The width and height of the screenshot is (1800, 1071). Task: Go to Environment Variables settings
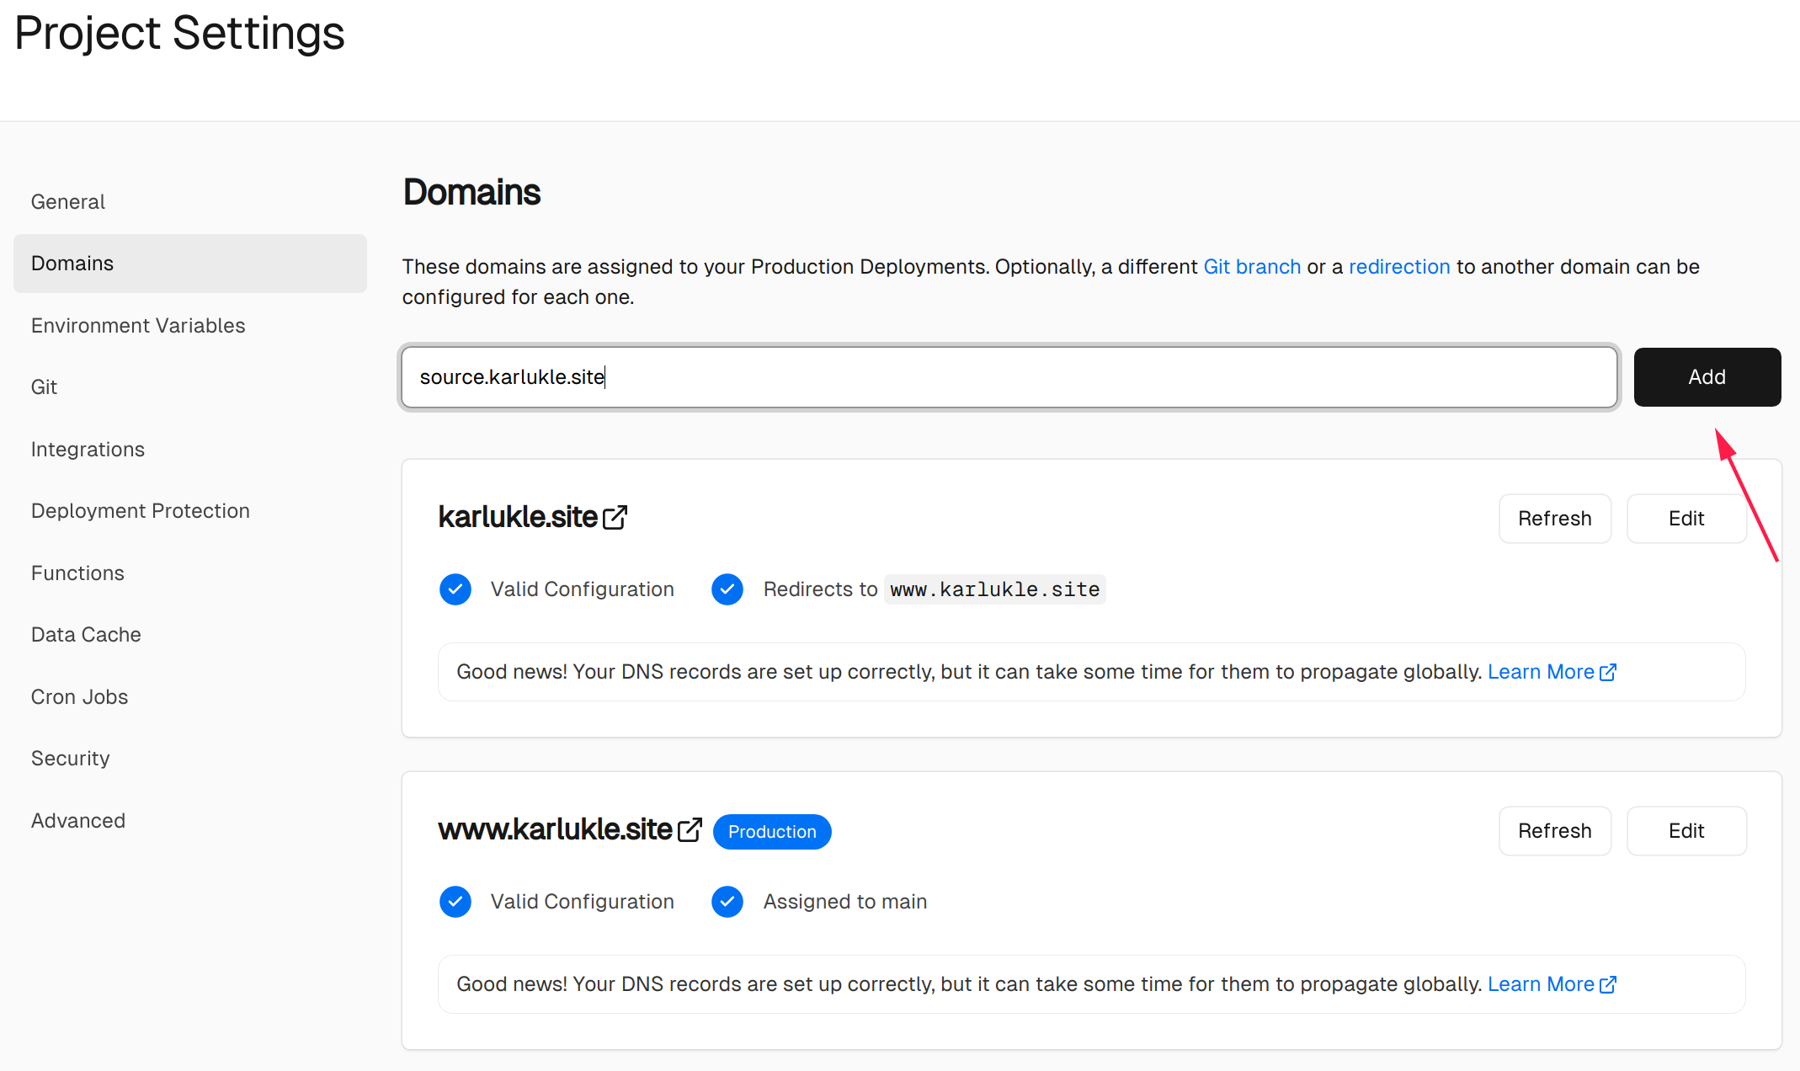[138, 326]
